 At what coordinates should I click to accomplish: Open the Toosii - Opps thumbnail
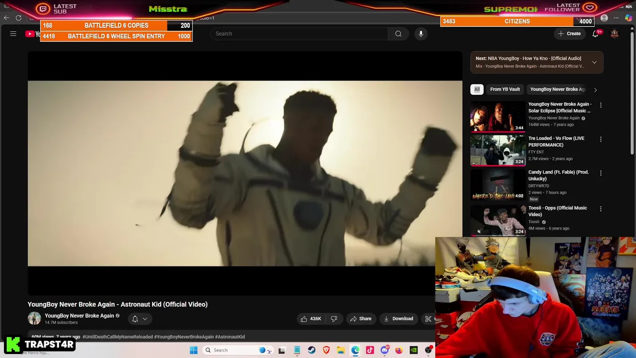pyautogui.click(x=498, y=221)
